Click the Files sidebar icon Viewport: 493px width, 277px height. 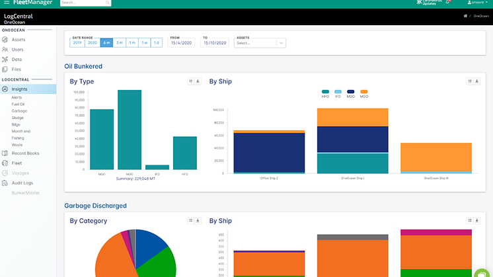tap(5, 69)
